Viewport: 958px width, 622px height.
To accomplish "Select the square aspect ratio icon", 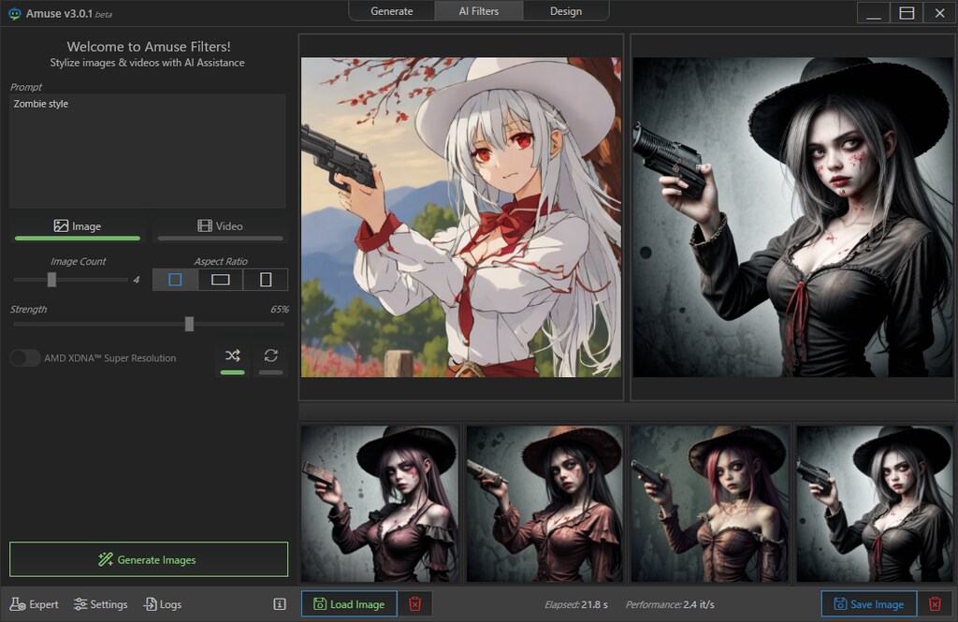I will [174, 279].
